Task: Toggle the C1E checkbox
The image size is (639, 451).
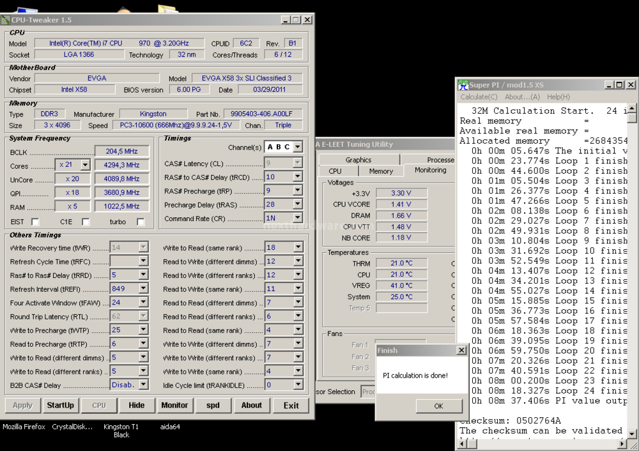Action: coord(86,222)
